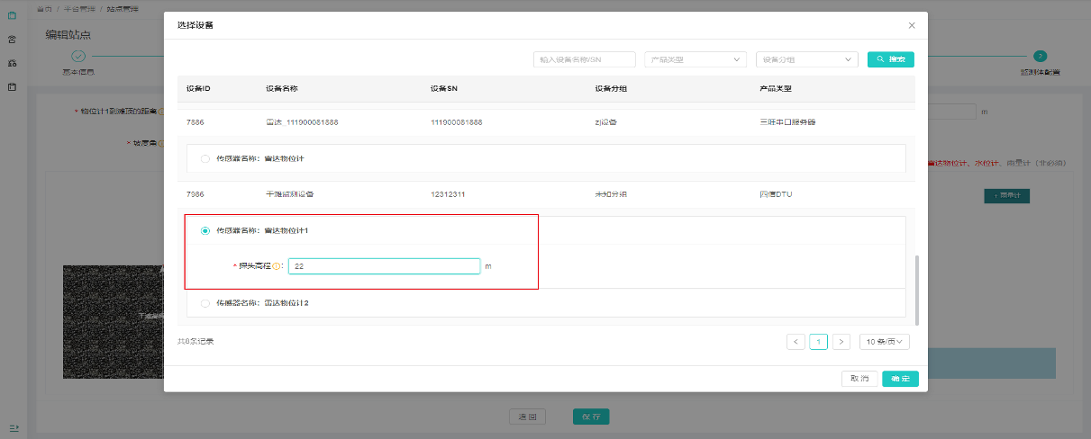The image size is (1091, 439).
Task: Click the fourth icon in left sidebar
Action: click(x=12, y=87)
